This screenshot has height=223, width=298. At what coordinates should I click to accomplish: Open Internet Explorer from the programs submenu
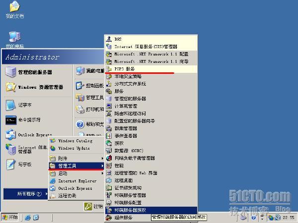point(76,181)
